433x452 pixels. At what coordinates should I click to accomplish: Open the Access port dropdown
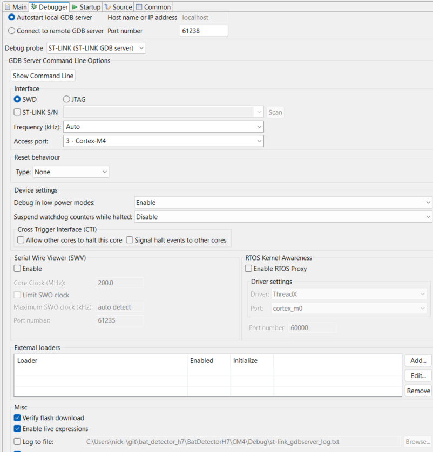(x=164, y=141)
